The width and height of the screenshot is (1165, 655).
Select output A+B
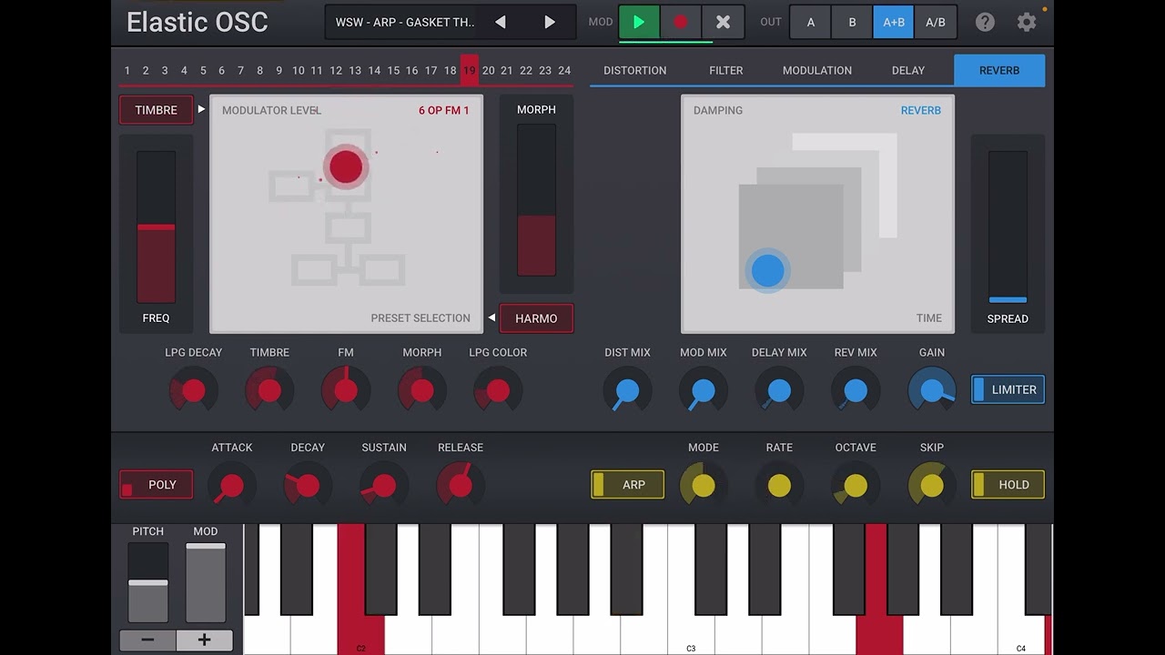(x=894, y=22)
